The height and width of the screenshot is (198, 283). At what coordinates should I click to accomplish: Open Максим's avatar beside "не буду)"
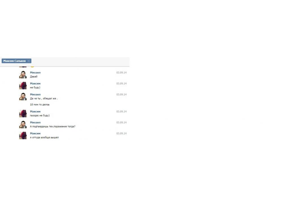(x=23, y=86)
